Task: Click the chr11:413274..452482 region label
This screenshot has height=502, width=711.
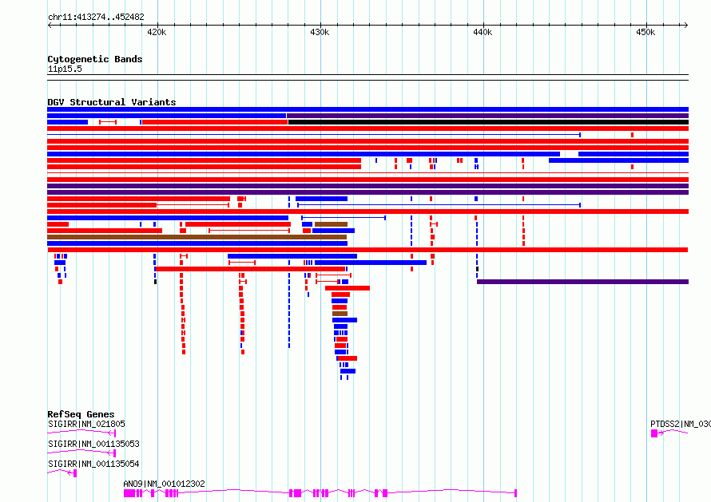Action: tap(96, 17)
